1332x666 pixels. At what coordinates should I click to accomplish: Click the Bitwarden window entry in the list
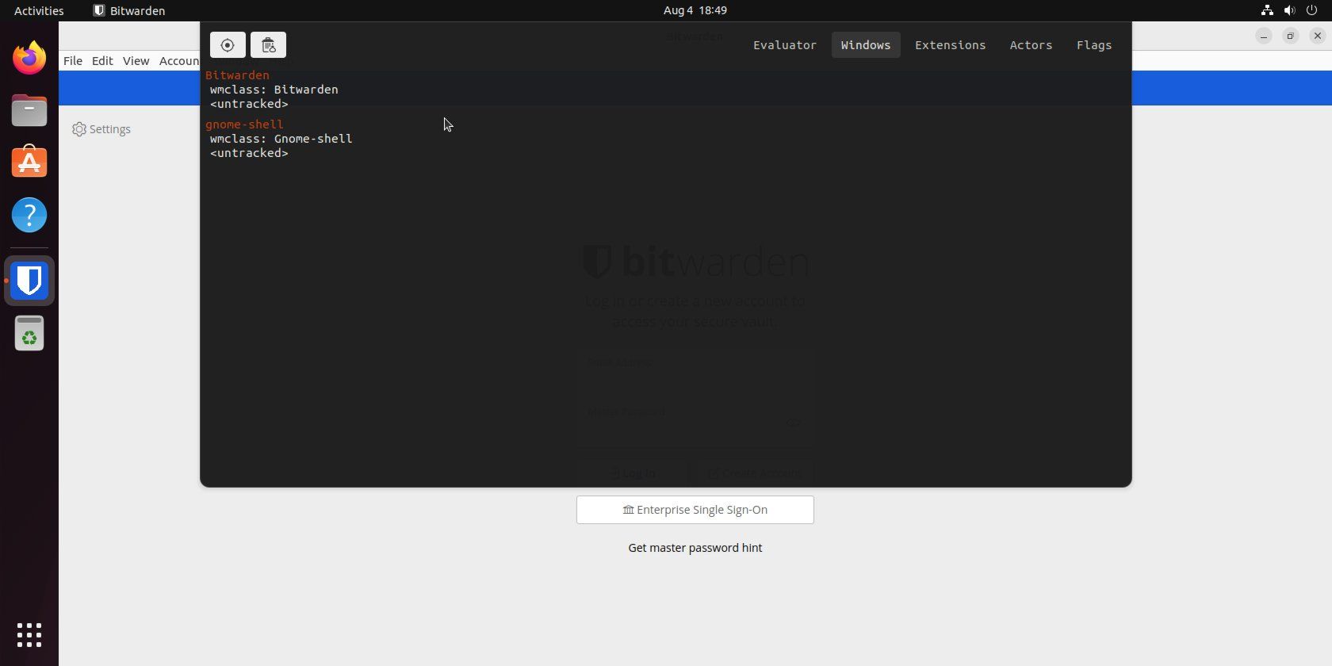point(237,75)
